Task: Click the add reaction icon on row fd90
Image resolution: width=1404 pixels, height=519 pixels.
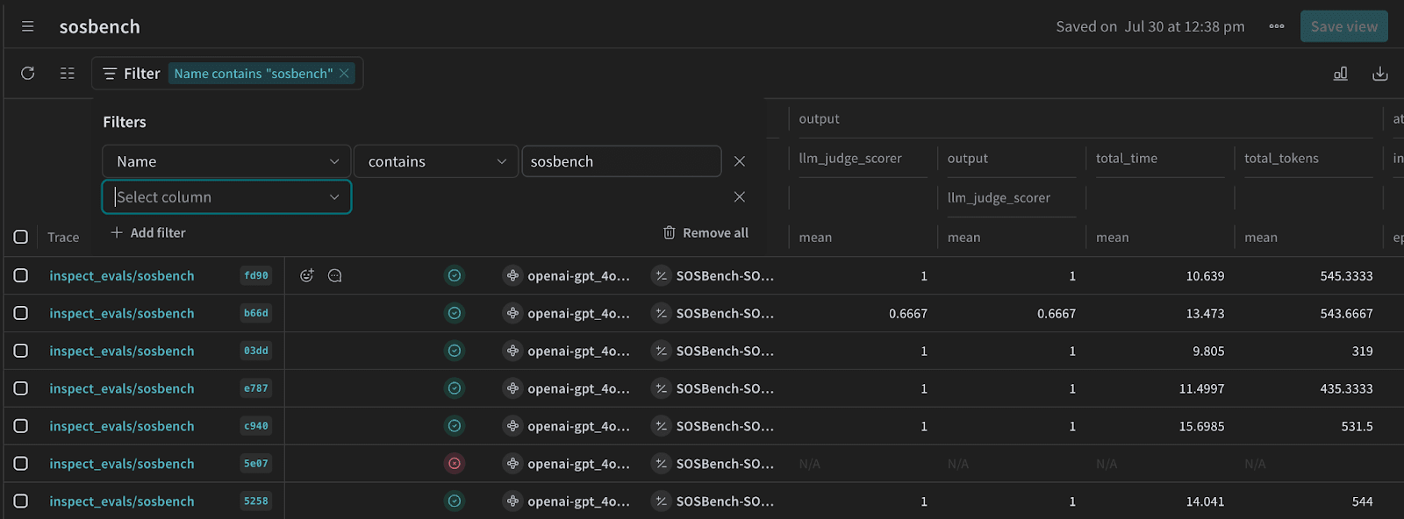Action: (x=306, y=275)
